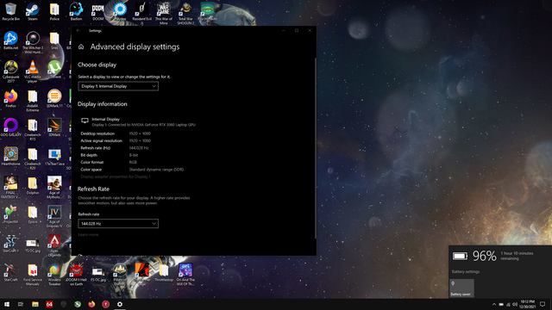Open the Throttlestop folder on desktop
The image size is (552, 310).
tap(164, 272)
